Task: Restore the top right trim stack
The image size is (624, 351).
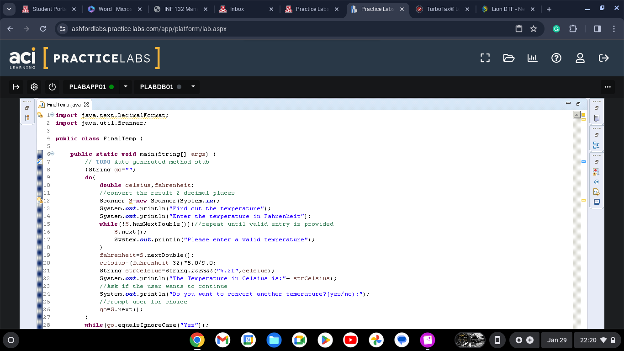Action: pos(597,108)
